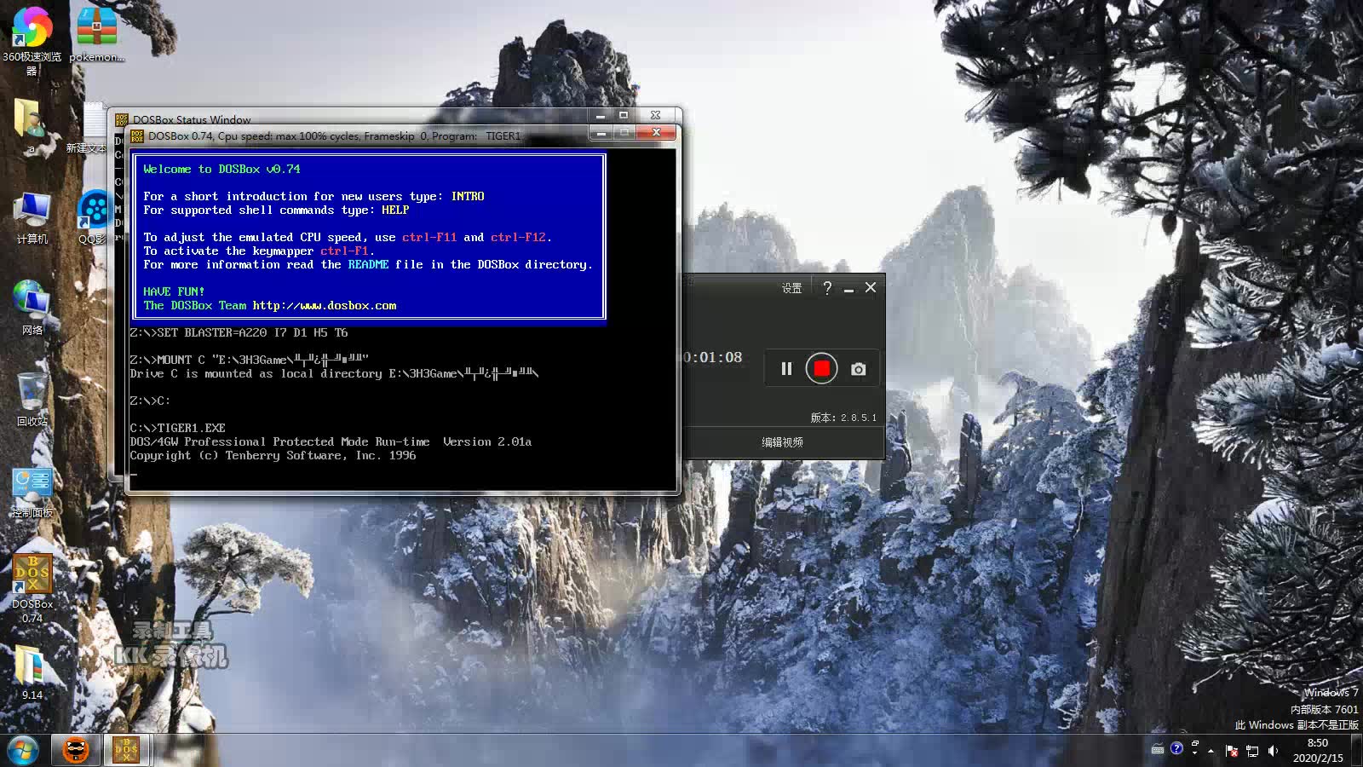Click the DOSBox 0.74 window title bar
The width and height of the screenshot is (1363, 767).
click(x=358, y=136)
